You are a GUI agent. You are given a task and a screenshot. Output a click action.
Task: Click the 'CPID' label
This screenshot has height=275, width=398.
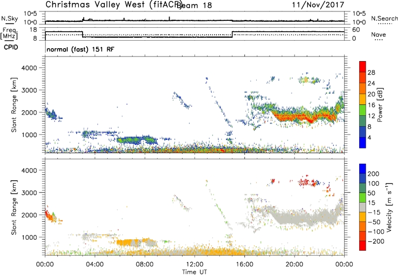[11, 47]
